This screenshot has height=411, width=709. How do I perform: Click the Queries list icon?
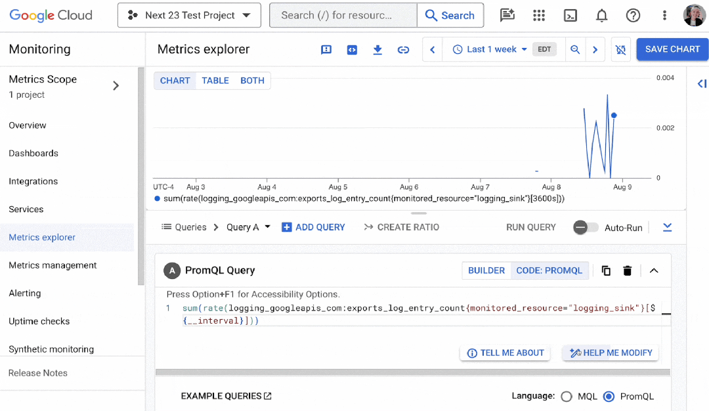(166, 227)
